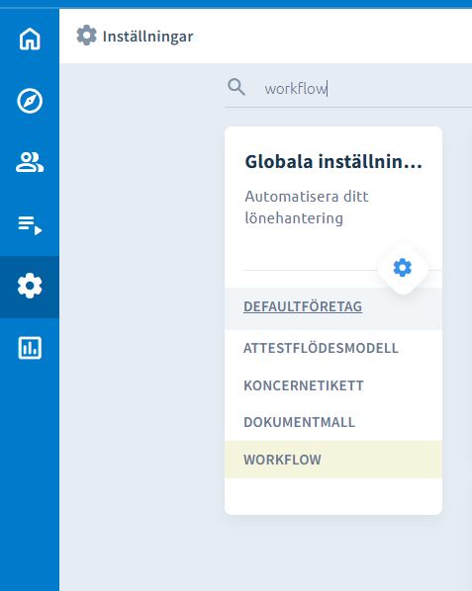Select the highlighted settings gear in sidebar
Viewport: 472px width, 591px height.
tap(30, 286)
